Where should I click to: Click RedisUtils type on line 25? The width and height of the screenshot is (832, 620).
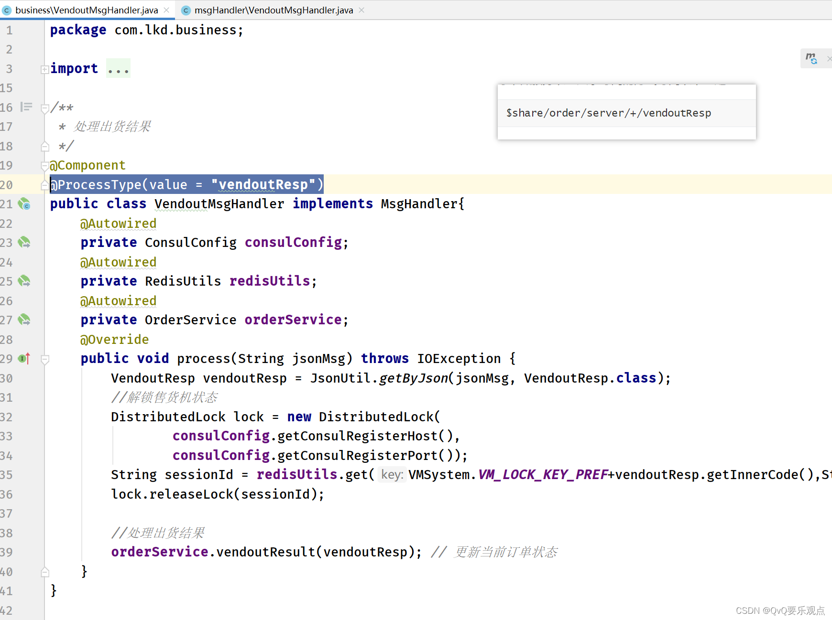(x=183, y=281)
